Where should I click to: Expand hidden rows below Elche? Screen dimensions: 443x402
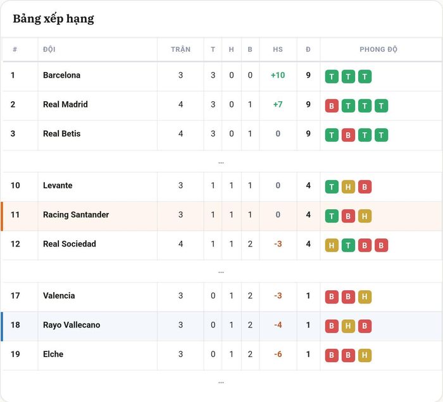pos(221,382)
